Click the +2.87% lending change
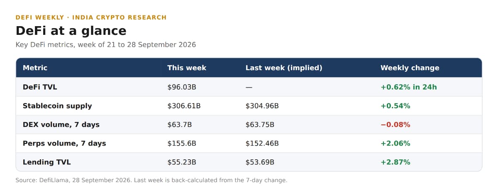This screenshot has height=195, width=498. [395, 162]
